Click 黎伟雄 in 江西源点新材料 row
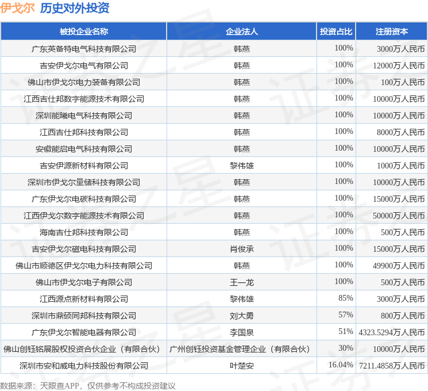 241,299
